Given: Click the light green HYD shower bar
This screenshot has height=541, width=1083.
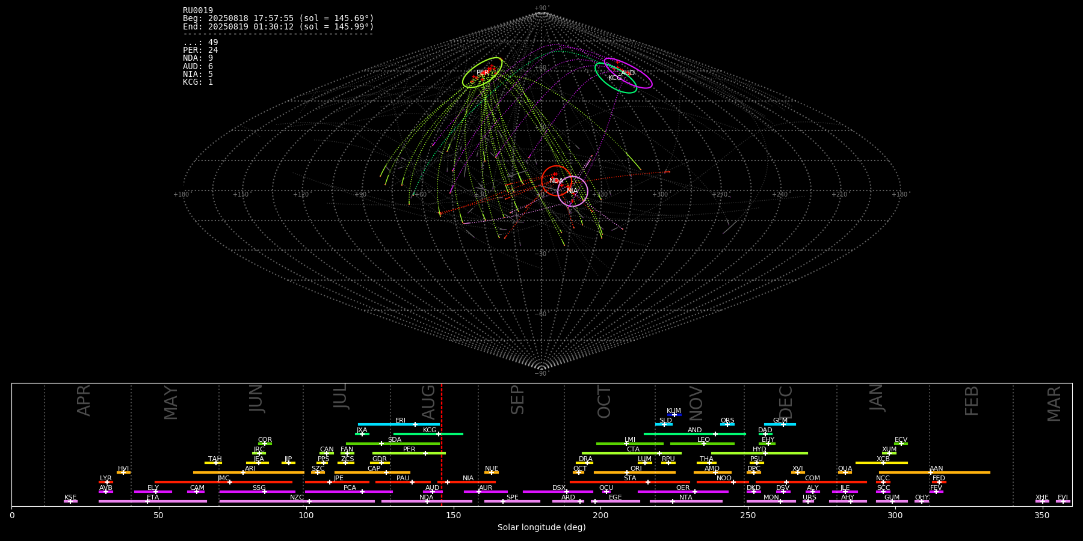Looking at the screenshot, I should (x=759, y=453).
